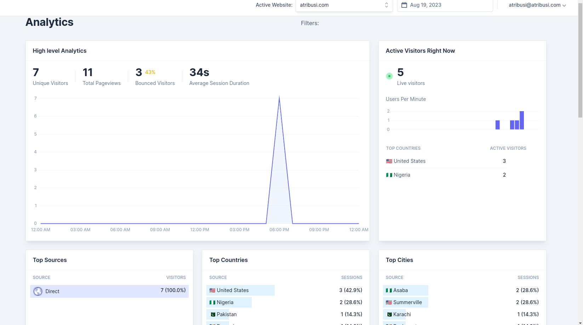Open the Karachi entry in Top Cities
The width and height of the screenshot is (583, 325).
[x=402, y=314]
